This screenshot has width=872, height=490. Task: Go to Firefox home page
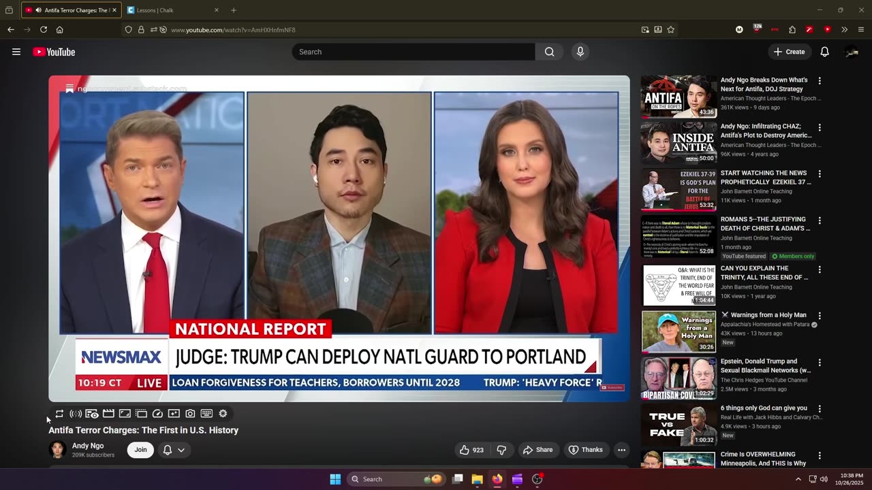[x=60, y=30]
